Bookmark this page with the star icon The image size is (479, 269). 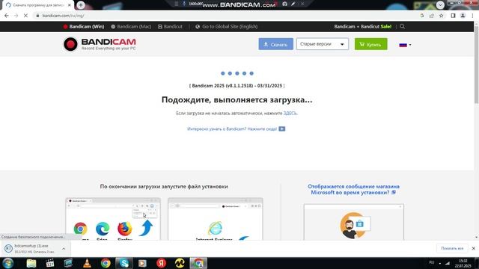(x=441, y=16)
